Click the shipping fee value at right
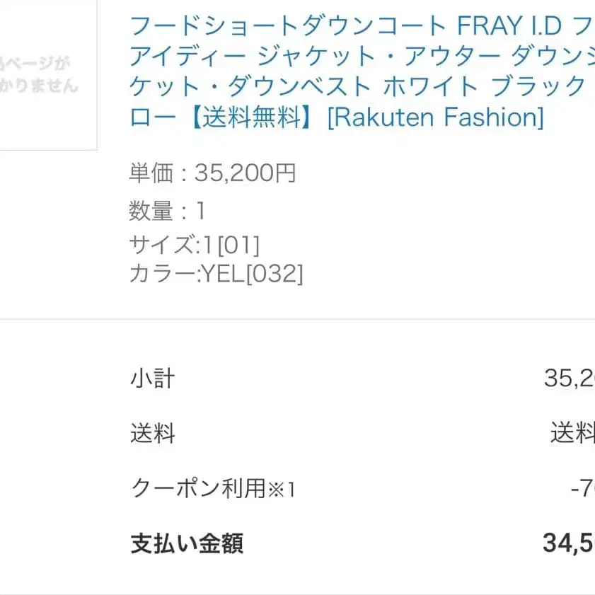Viewport: 595px width, 595px height. tap(573, 433)
